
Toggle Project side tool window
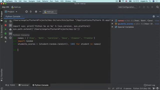(x=1, y=16)
